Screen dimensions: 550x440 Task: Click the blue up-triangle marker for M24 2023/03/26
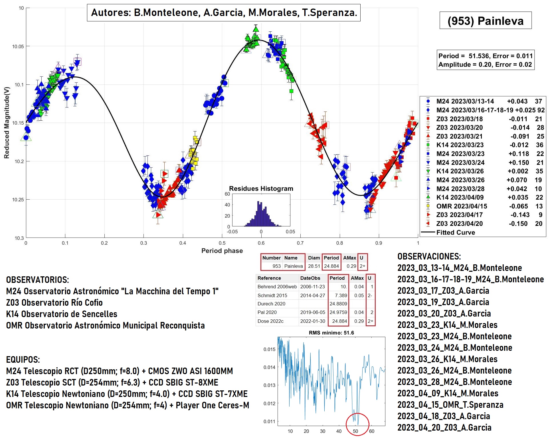point(428,180)
